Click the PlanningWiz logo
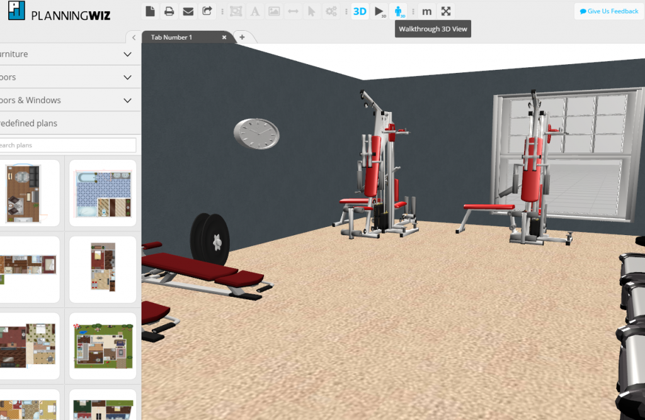 [x=59, y=11]
